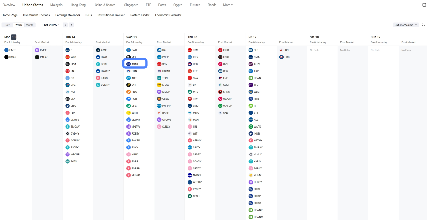
Task: Select the Thu 16 day header
Action: point(192,37)
